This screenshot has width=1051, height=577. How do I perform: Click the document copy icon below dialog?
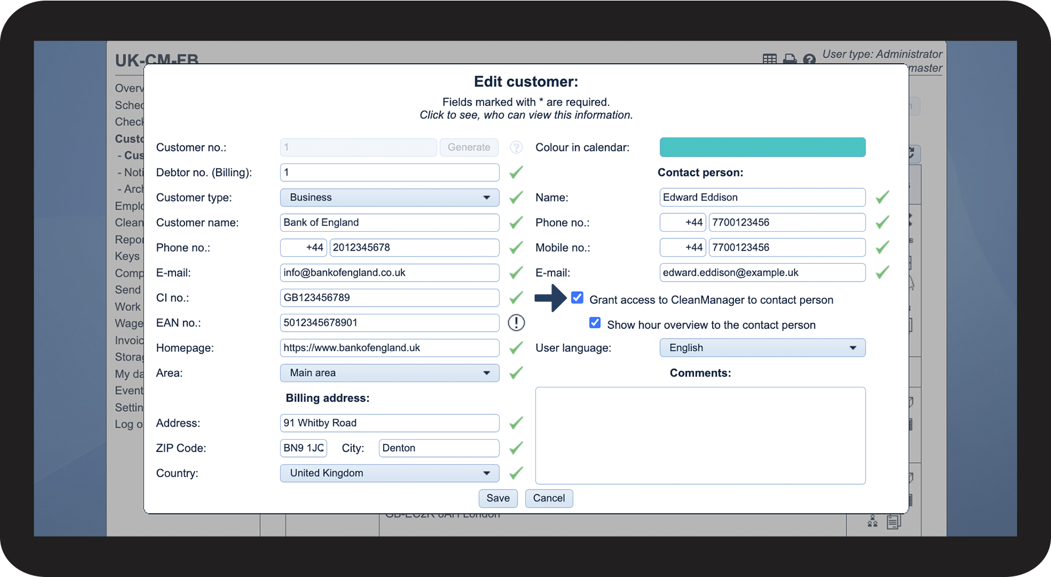click(893, 522)
